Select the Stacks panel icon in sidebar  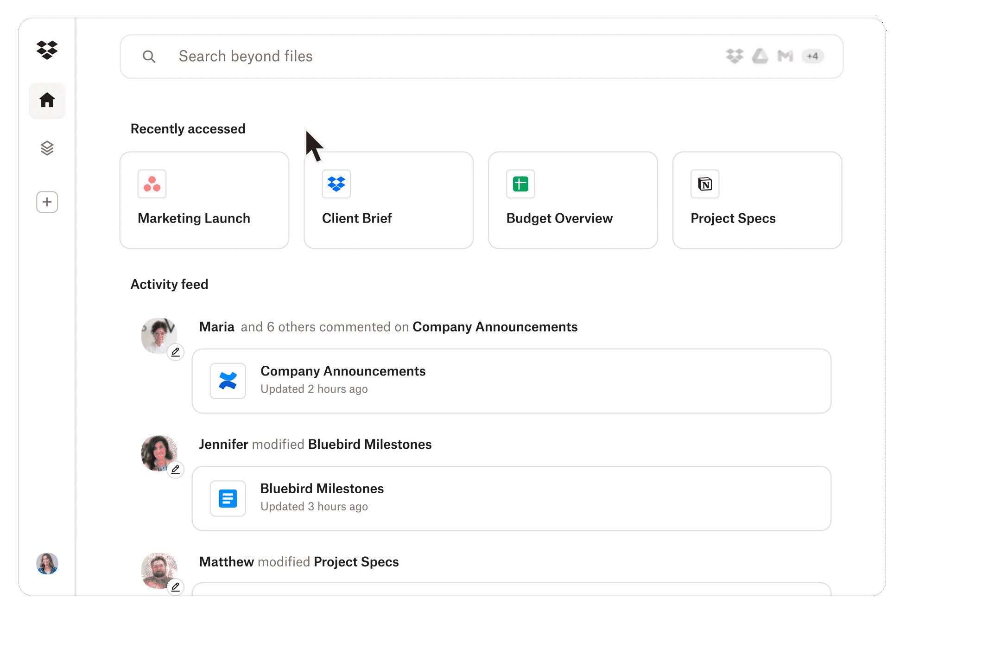(47, 149)
